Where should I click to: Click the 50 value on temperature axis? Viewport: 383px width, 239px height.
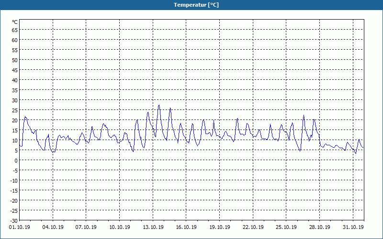click(x=15, y=60)
